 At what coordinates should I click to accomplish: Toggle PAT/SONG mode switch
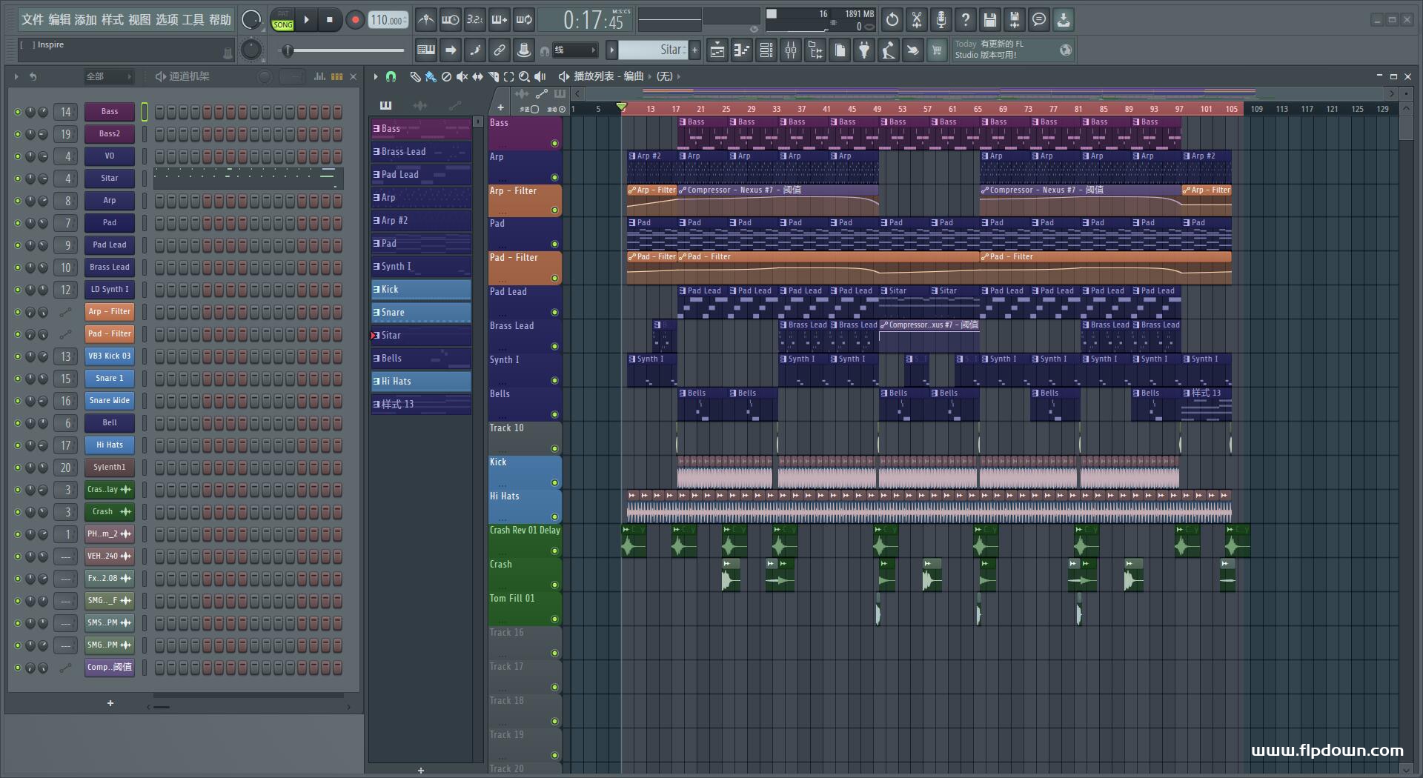click(x=283, y=20)
